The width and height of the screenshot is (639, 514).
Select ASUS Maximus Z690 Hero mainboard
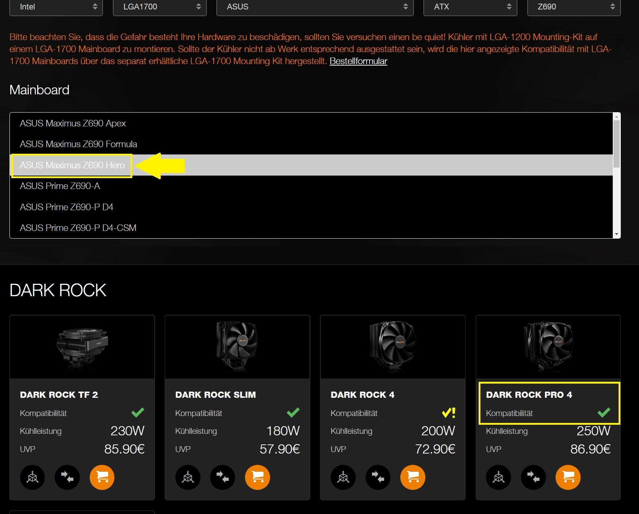tap(311, 165)
